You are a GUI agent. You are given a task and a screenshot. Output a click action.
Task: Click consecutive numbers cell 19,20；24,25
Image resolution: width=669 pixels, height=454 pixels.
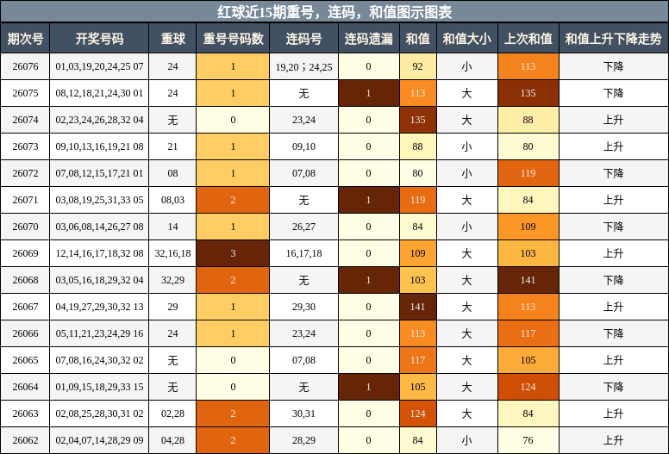point(303,66)
